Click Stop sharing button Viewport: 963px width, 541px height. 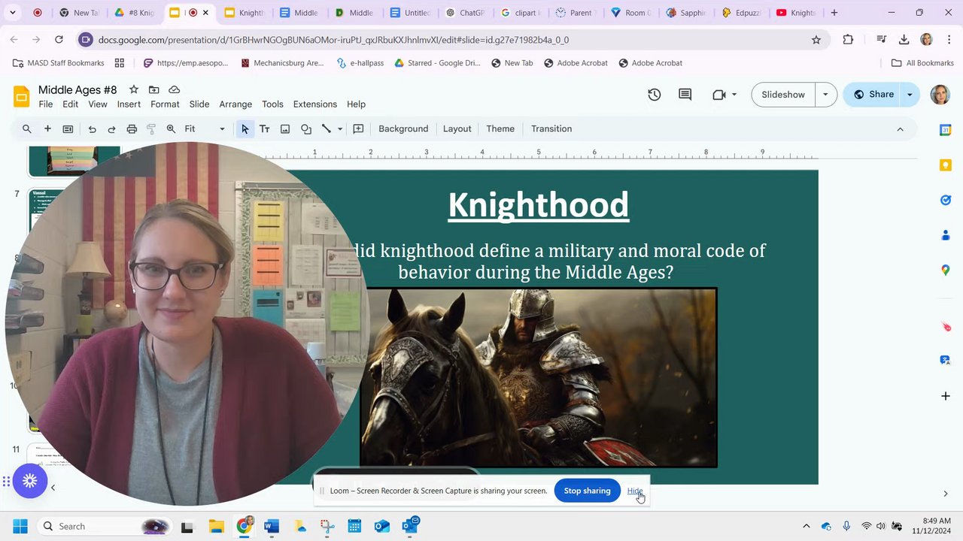588,491
